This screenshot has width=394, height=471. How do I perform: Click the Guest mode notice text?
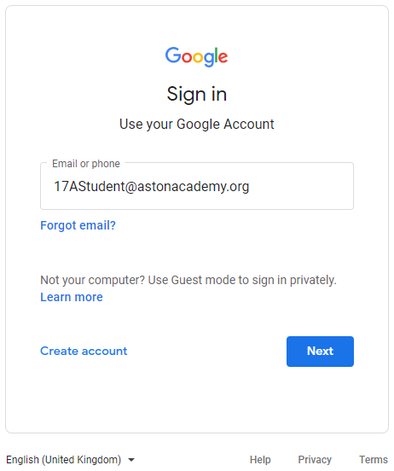coord(188,280)
